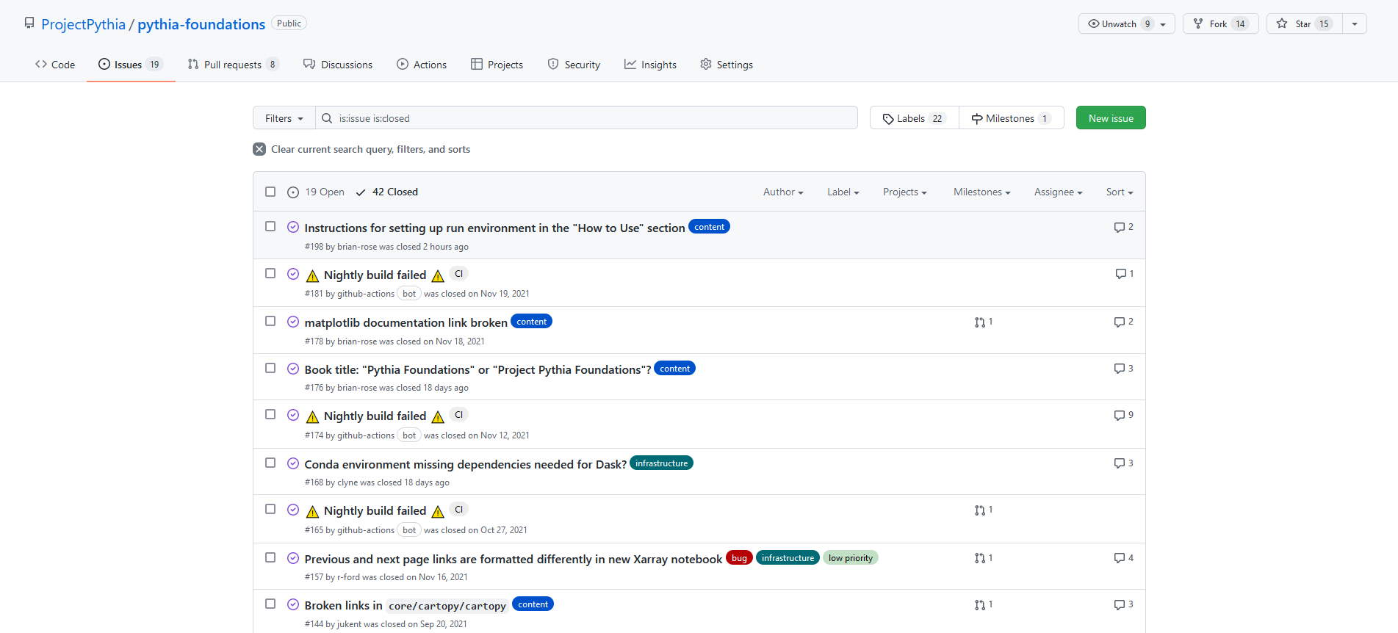
Task: Click the red bug label
Action: [739, 558]
